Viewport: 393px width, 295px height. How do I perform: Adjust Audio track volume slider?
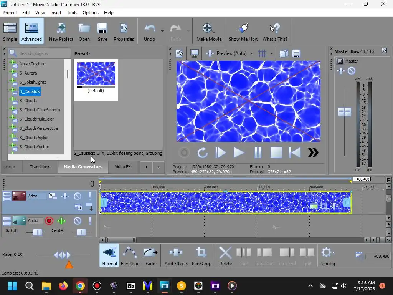(x=38, y=232)
